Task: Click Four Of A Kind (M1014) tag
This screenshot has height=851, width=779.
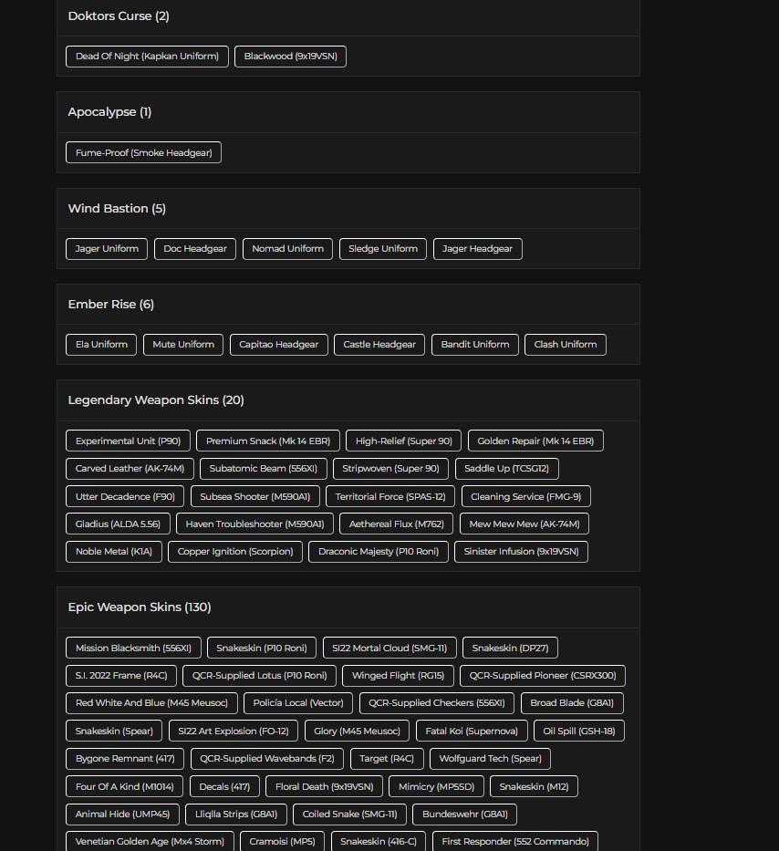Action: [x=124, y=787]
